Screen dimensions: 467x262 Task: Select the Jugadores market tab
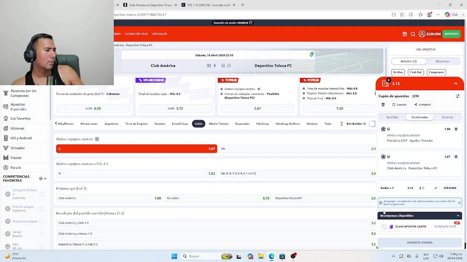coord(111,124)
